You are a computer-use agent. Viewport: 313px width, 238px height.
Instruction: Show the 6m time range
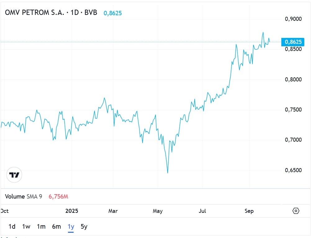click(x=56, y=227)
